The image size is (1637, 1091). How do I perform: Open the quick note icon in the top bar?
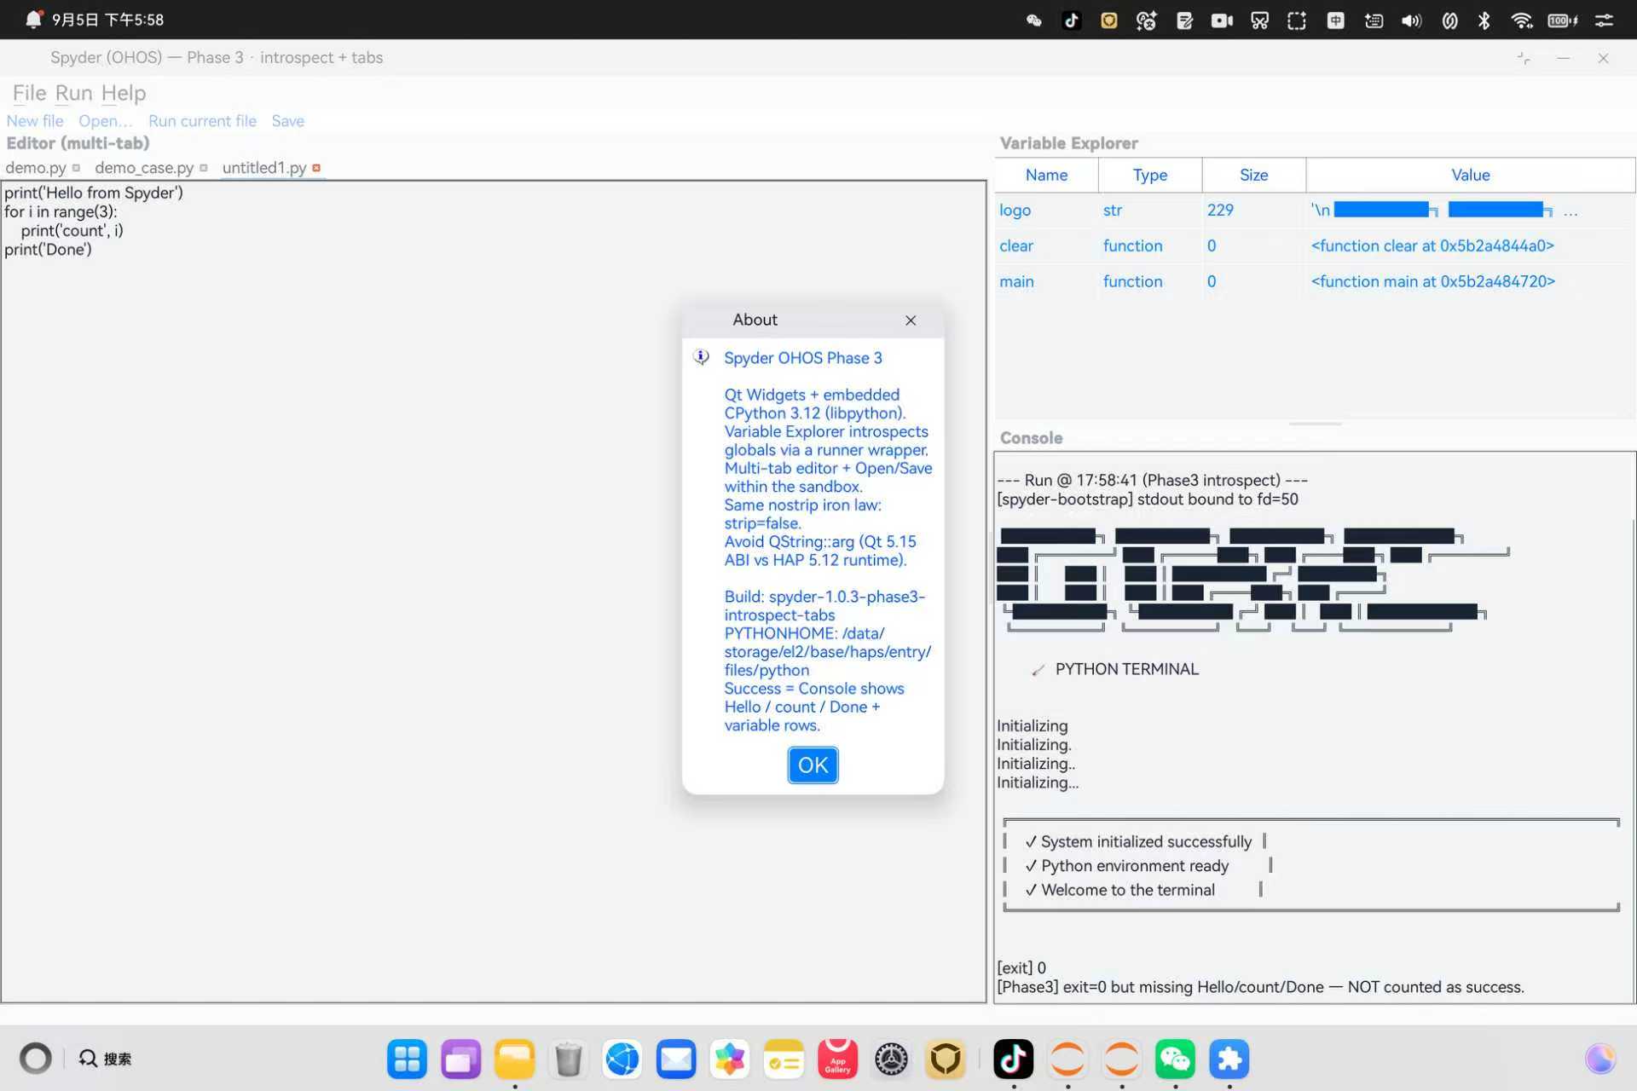point(1184,20)
